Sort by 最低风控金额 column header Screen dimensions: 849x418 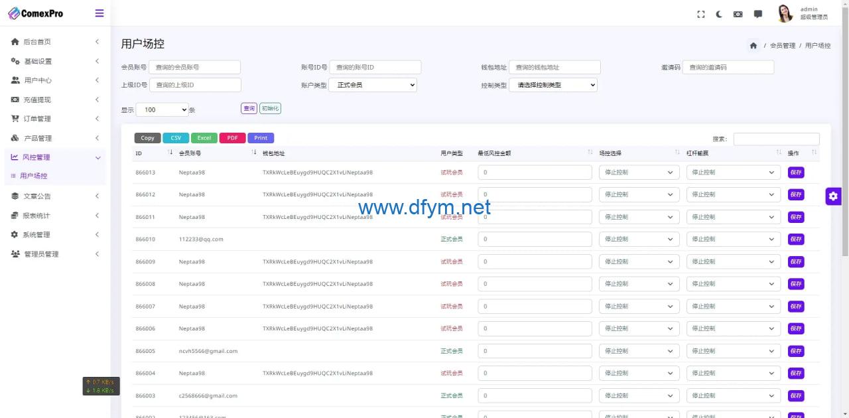(x=535, y=153)
